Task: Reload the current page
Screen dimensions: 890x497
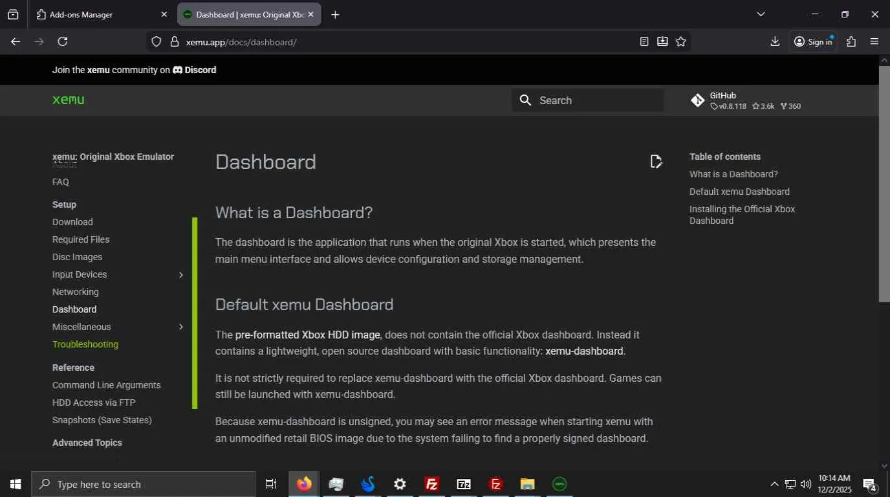Action: (x=62, y=41)
